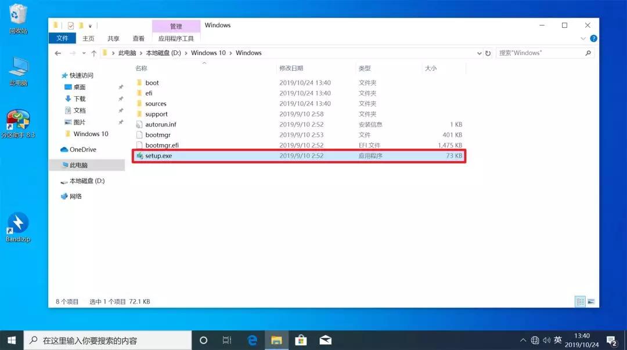Expand OneDrive in the navigation pane
627x350 pixels.
click(x=59, y=150)
